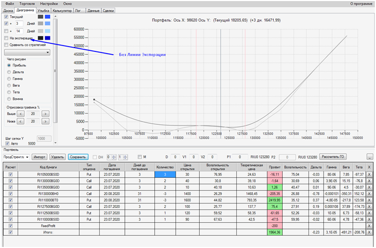The height and width of the screenshot is (248, 376).
Task: Uncheck Расчет for row RI105000BS0D
Action: [x=11, y=175]
